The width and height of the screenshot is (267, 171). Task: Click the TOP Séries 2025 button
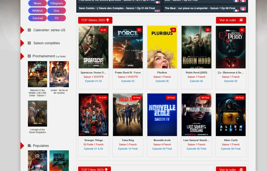(x=95, y=20)
